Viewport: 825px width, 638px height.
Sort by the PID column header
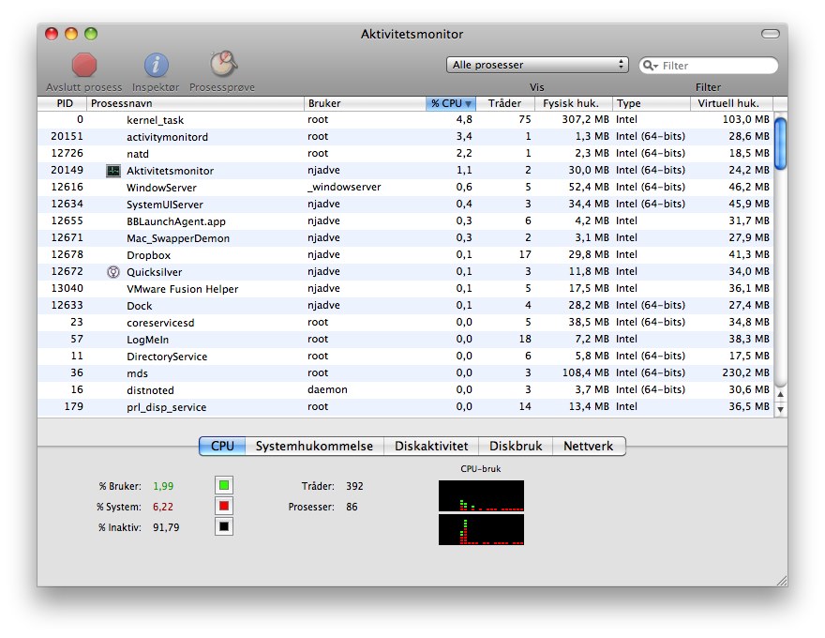pyautogui.click(x=62, y=103)
